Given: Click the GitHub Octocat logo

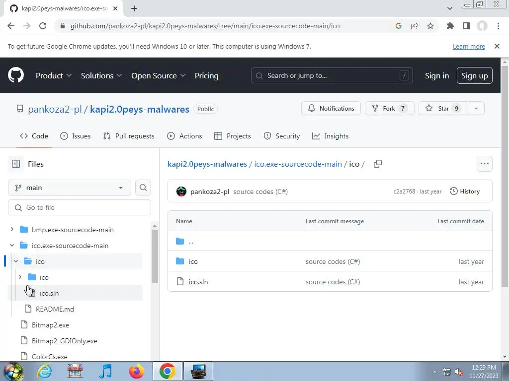Looking at the screenshot, I should (x=16, y=75).
